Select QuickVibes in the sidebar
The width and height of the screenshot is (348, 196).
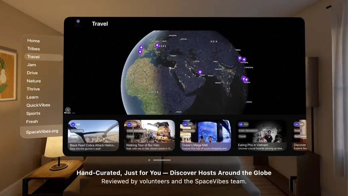pyautogui.click(x=38, y=105)
